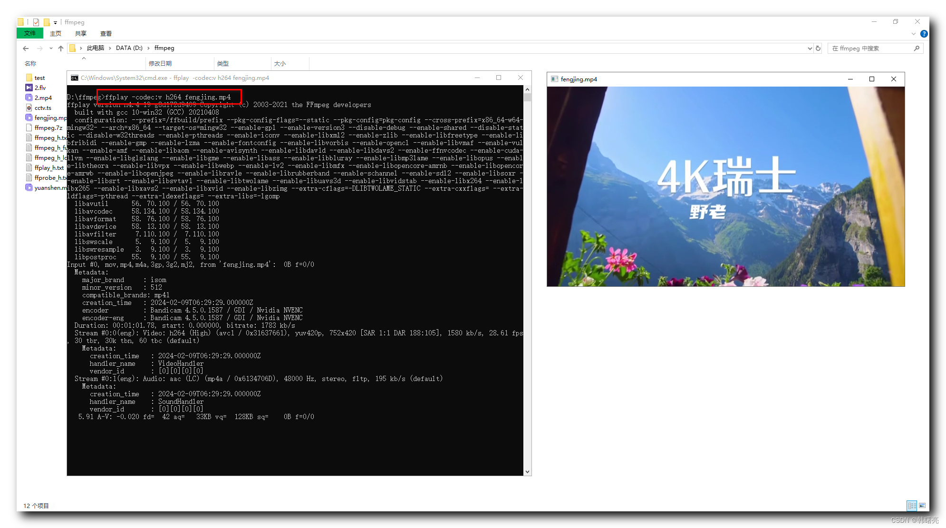Click the cmd.exe icon in terminal title bar

[x=74, y=78]
